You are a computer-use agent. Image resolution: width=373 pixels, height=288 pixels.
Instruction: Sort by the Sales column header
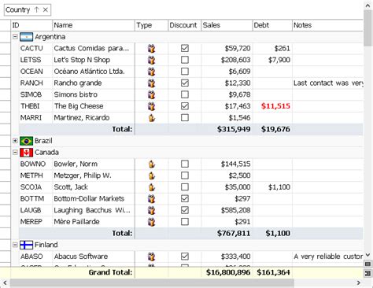[x=227, y=25]
